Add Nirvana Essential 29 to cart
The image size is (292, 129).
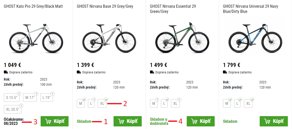(x=201, y=121)
